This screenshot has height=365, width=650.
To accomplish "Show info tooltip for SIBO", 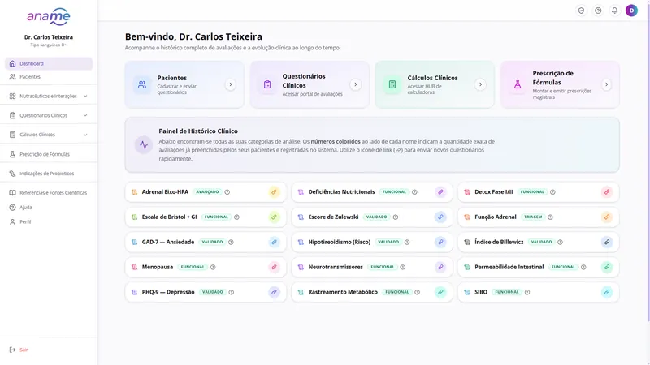I will 527,292.
